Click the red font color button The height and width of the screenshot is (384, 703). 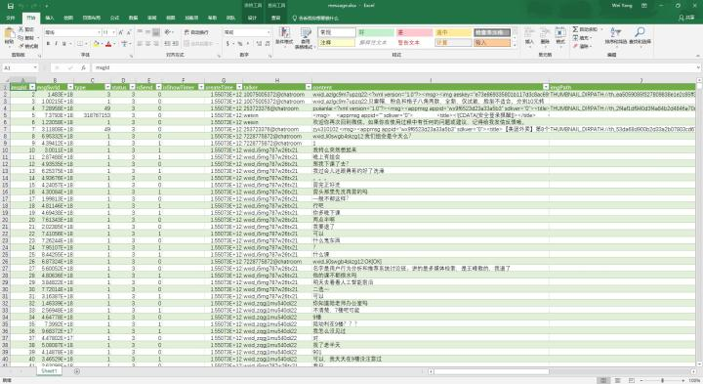point(108,44)
